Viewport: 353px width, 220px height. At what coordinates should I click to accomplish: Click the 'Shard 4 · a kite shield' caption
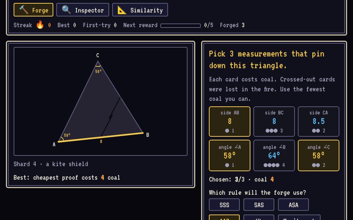(51, 164)
